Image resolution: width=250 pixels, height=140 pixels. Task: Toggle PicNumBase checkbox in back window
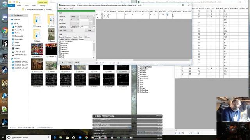coord(138,90)
